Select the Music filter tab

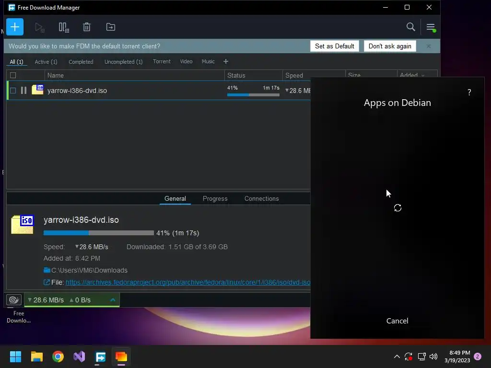click(208, 61)
